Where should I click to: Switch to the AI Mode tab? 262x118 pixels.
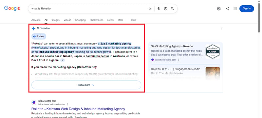[x=36, y=20]
